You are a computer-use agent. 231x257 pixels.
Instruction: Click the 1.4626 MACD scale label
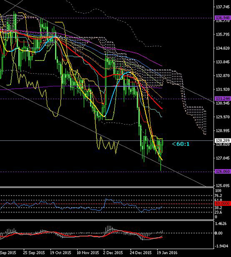pyautogui.click(x=221, y=224)
